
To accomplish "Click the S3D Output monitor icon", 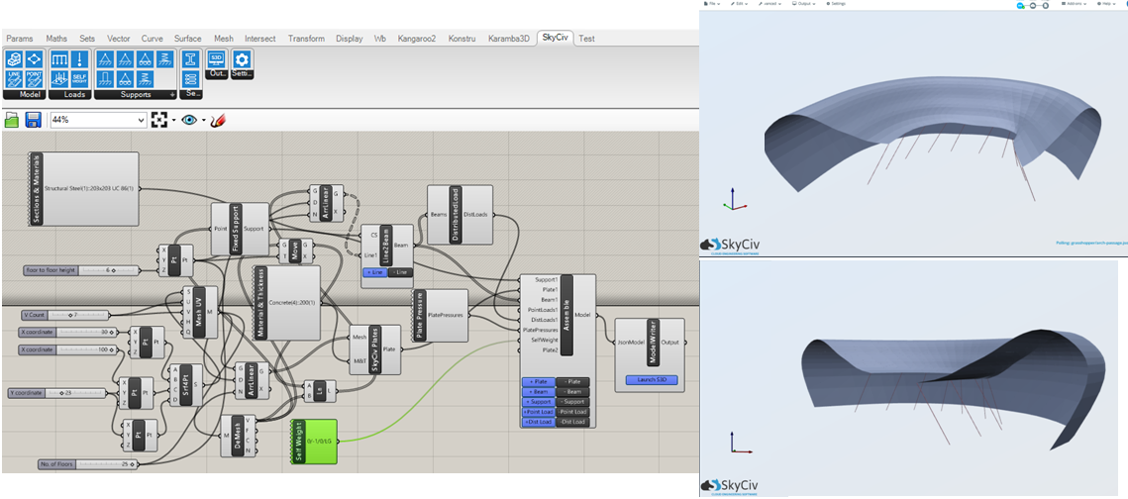I will point(216,58).
